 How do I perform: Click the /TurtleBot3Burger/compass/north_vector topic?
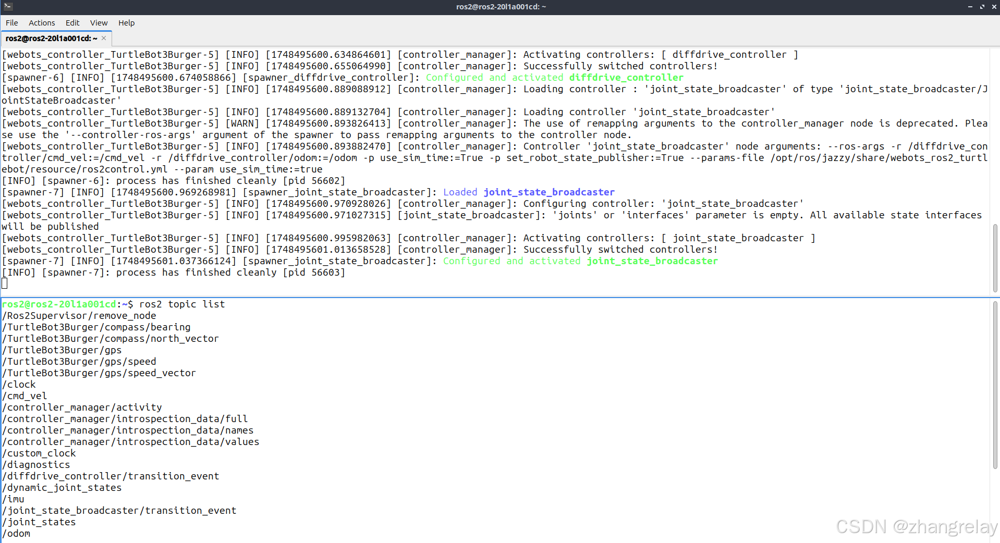click(111, 339)
